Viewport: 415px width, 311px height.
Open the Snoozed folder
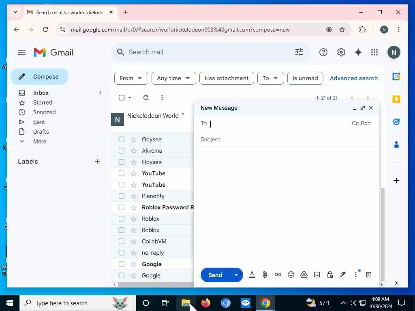pos(44,113)
